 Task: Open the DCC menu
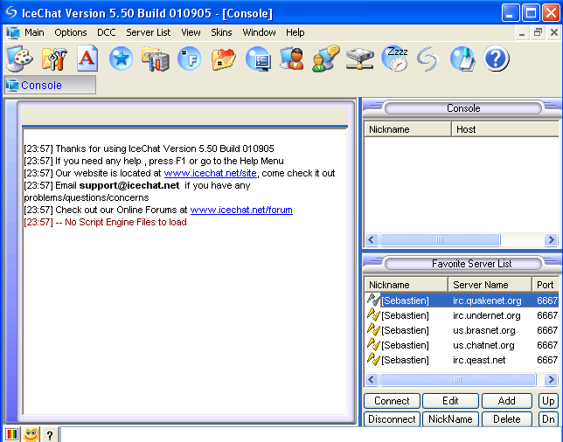(107, 32)
